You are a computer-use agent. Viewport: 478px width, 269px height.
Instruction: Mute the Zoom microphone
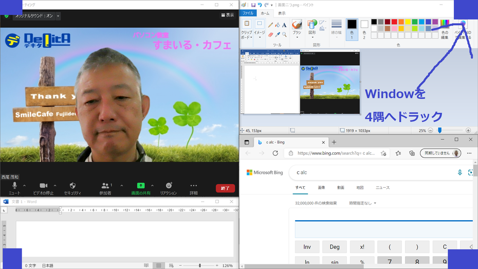point(14,186)
